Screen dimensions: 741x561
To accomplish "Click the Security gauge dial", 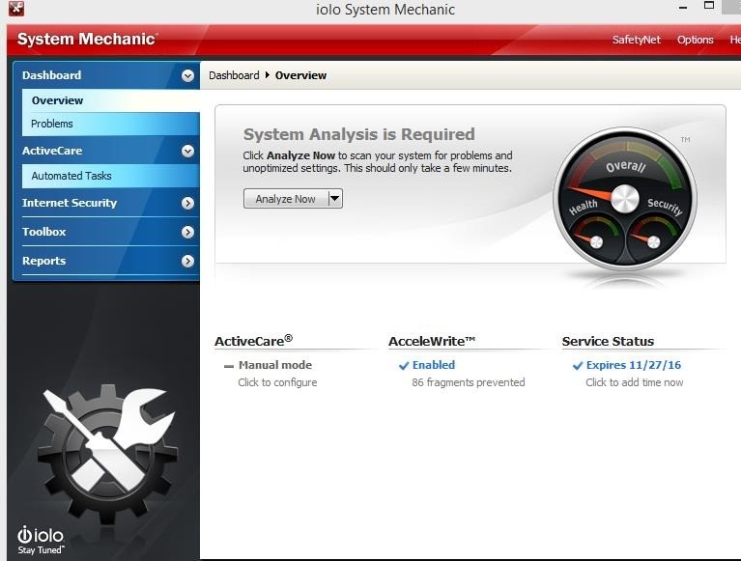I will (654, 238).
